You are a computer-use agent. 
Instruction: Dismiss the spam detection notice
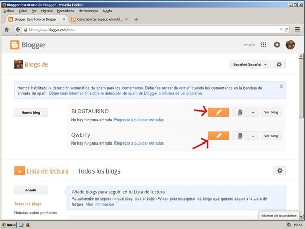tap(281, 87)
